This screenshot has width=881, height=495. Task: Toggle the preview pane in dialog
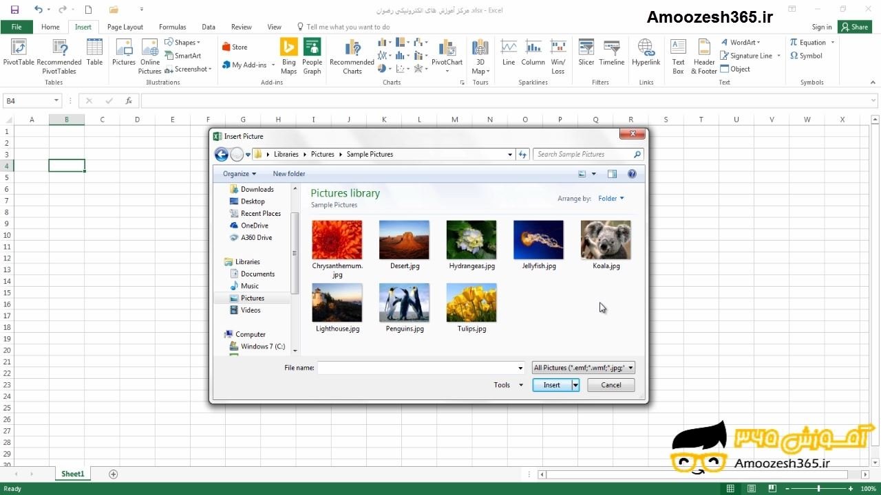click(612, 174)
